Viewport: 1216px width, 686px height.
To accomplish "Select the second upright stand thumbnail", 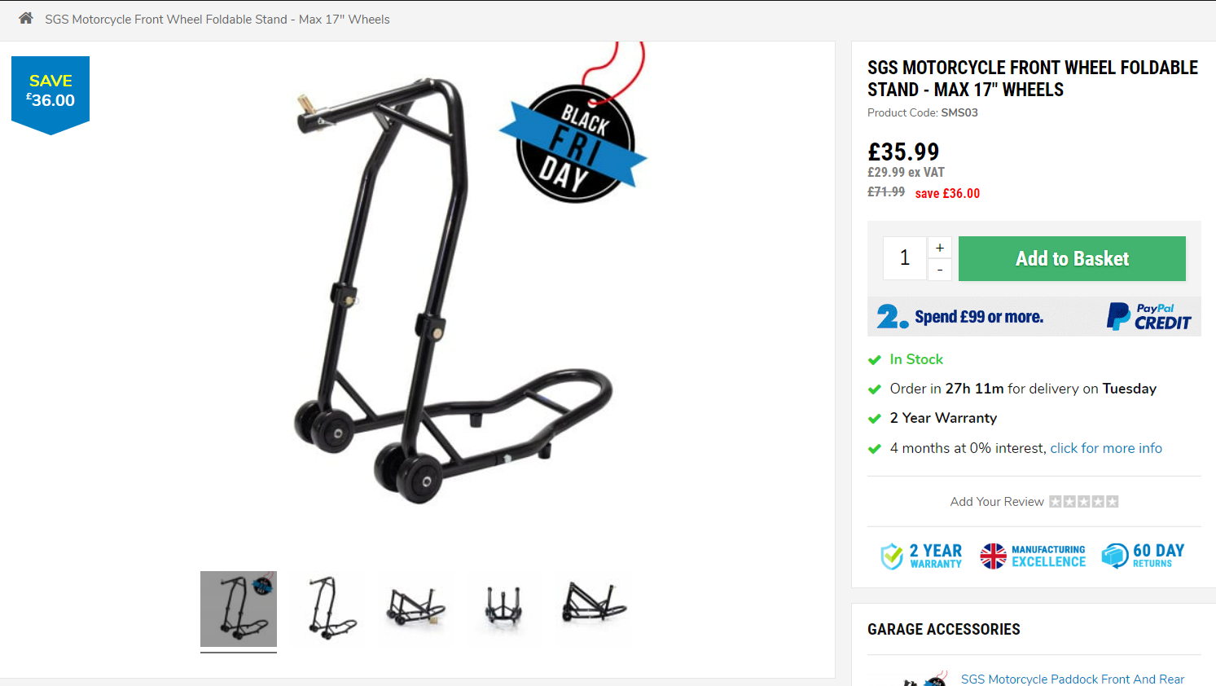I will pos(330,609).
